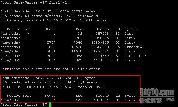
Task: Click the start cylinder 7054 of sda7
Action: coord(51,60)
